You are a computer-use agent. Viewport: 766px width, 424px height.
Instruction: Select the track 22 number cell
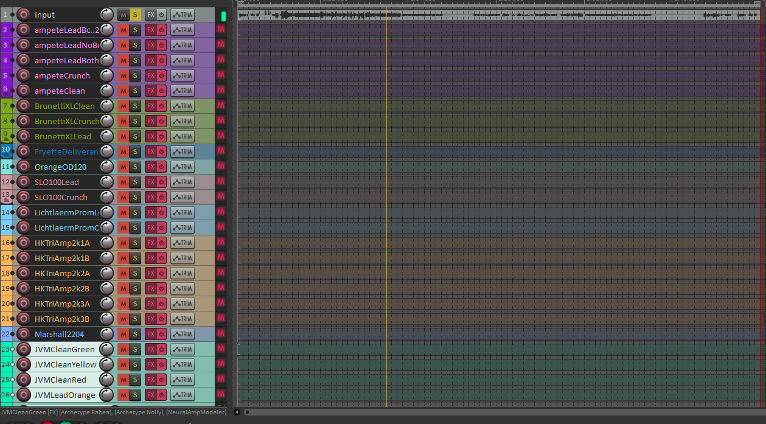pyautogui.click(x=5, y=334)
